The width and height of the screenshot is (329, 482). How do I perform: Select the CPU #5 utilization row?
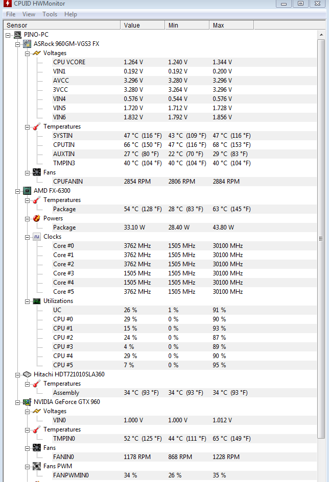tap(184, 365)
